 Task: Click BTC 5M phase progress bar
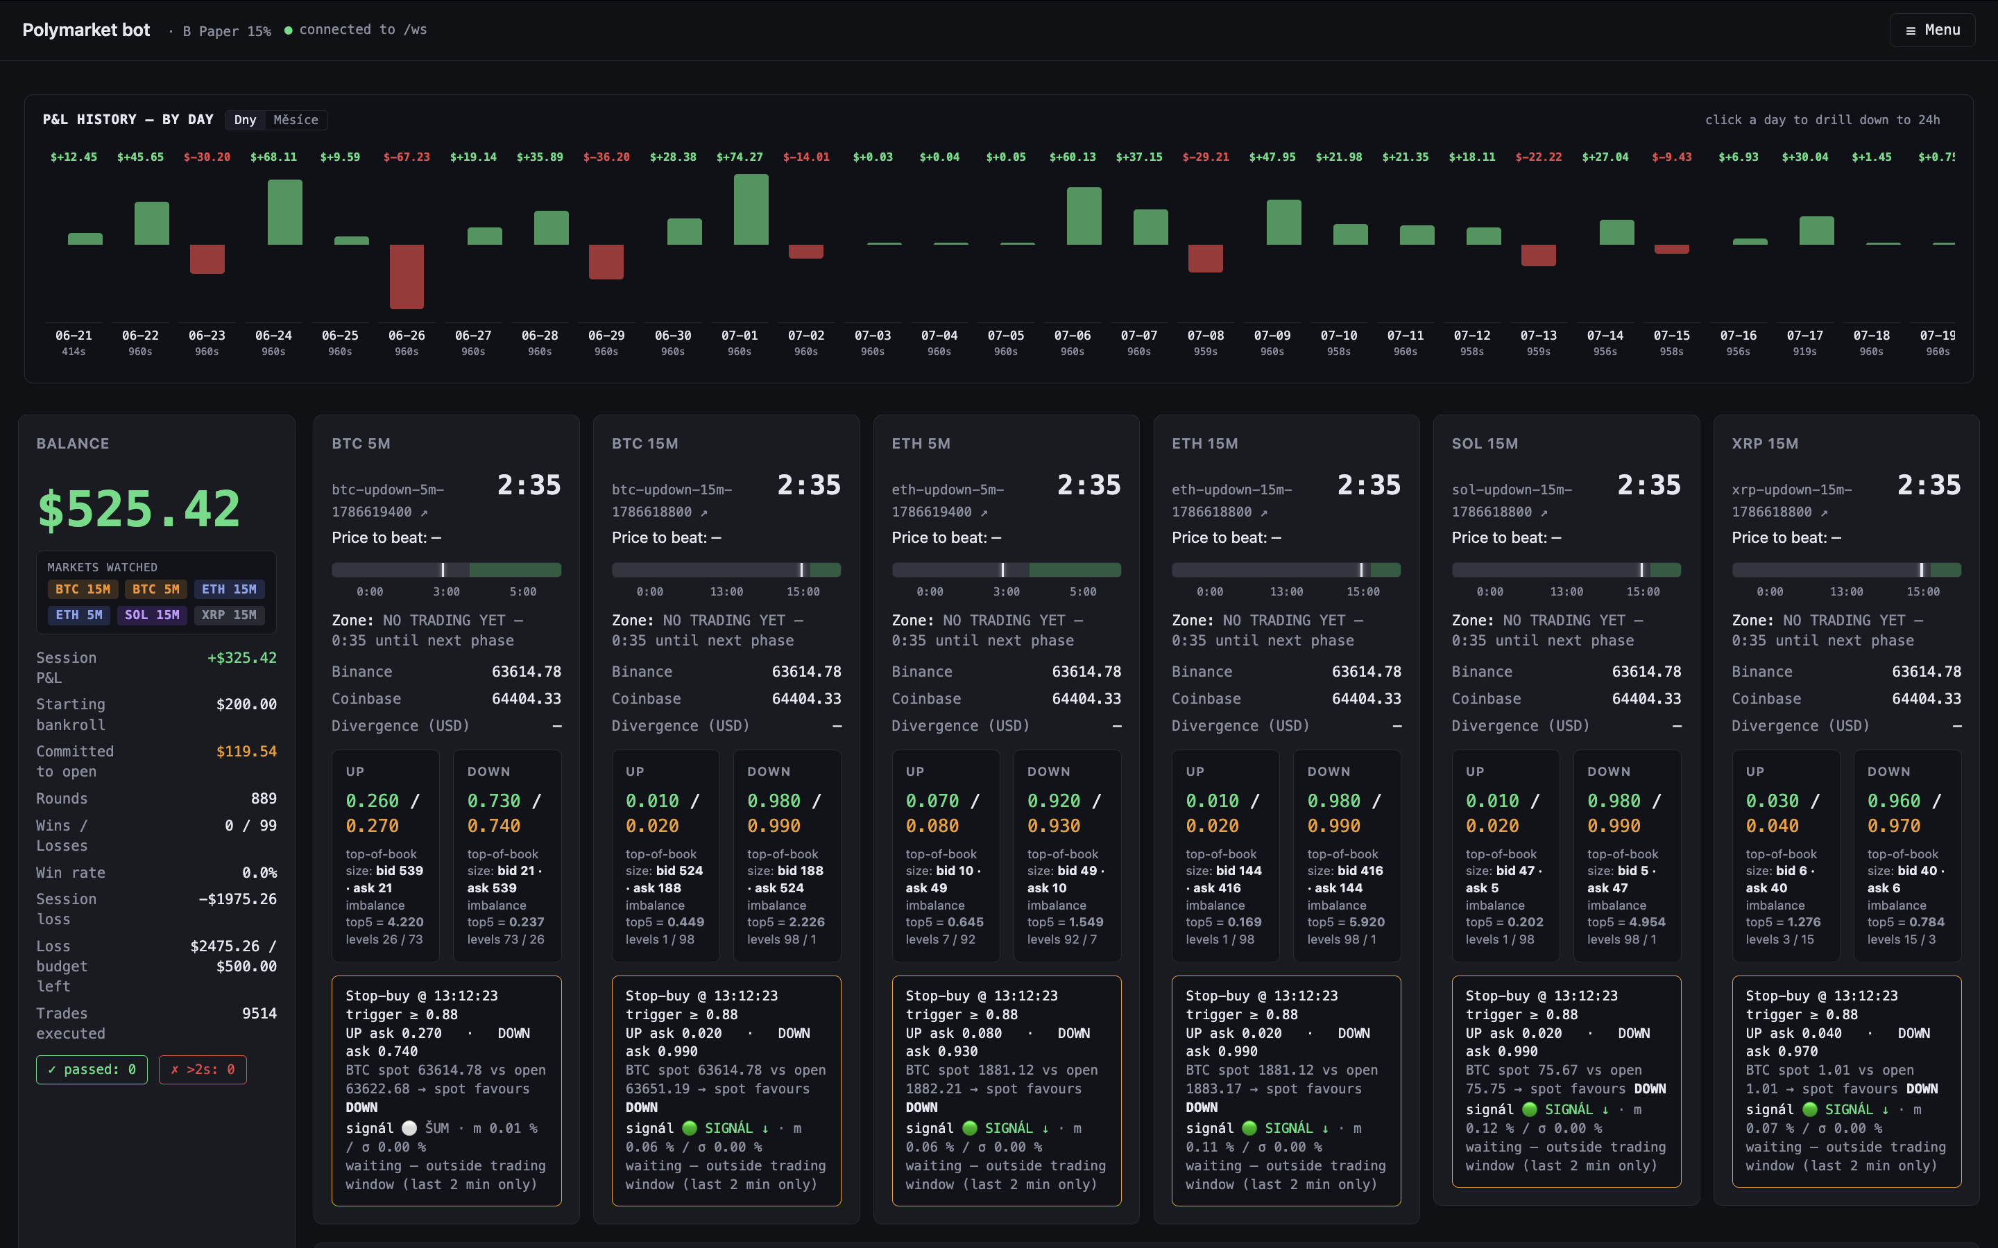446,569
